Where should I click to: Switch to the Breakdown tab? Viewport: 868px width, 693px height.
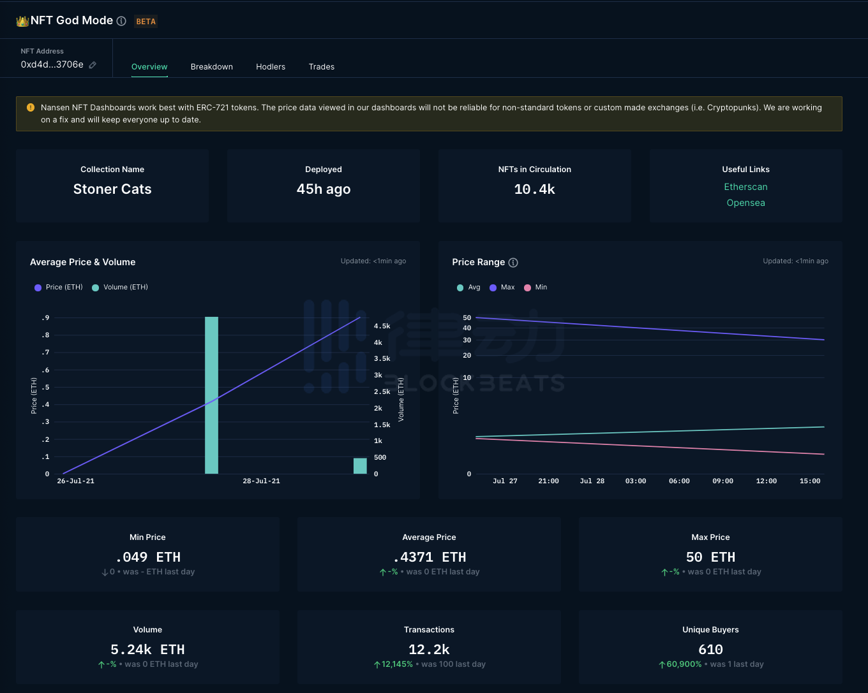click(211, 67)
